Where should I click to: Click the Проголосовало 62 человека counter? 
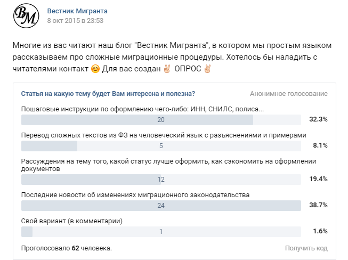(x=66, y=248)
